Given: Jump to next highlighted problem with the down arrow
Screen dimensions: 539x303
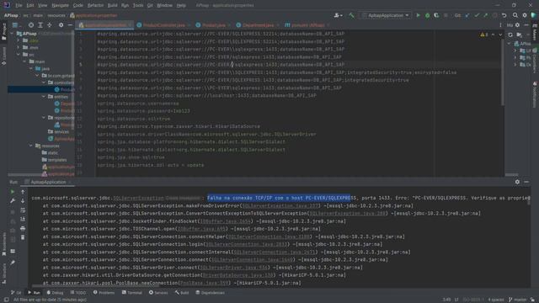Looking at the screenshot, I should point(500,35).
